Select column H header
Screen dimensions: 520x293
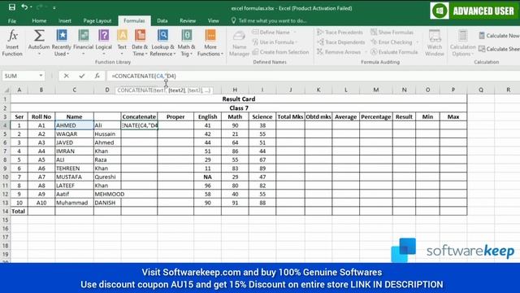click(235, 90)
